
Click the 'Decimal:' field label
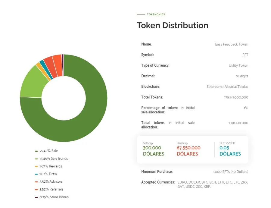148,76
